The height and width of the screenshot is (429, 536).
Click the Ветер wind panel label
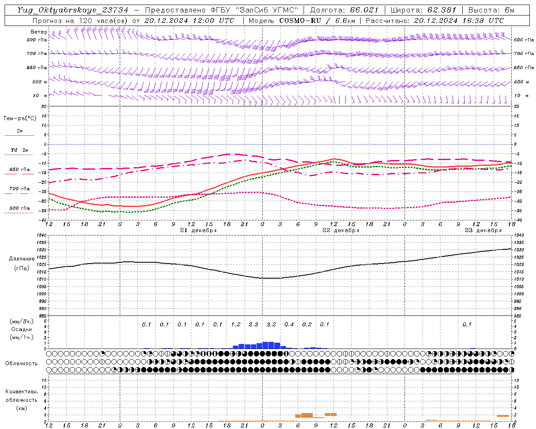click(x=39, y=32)
